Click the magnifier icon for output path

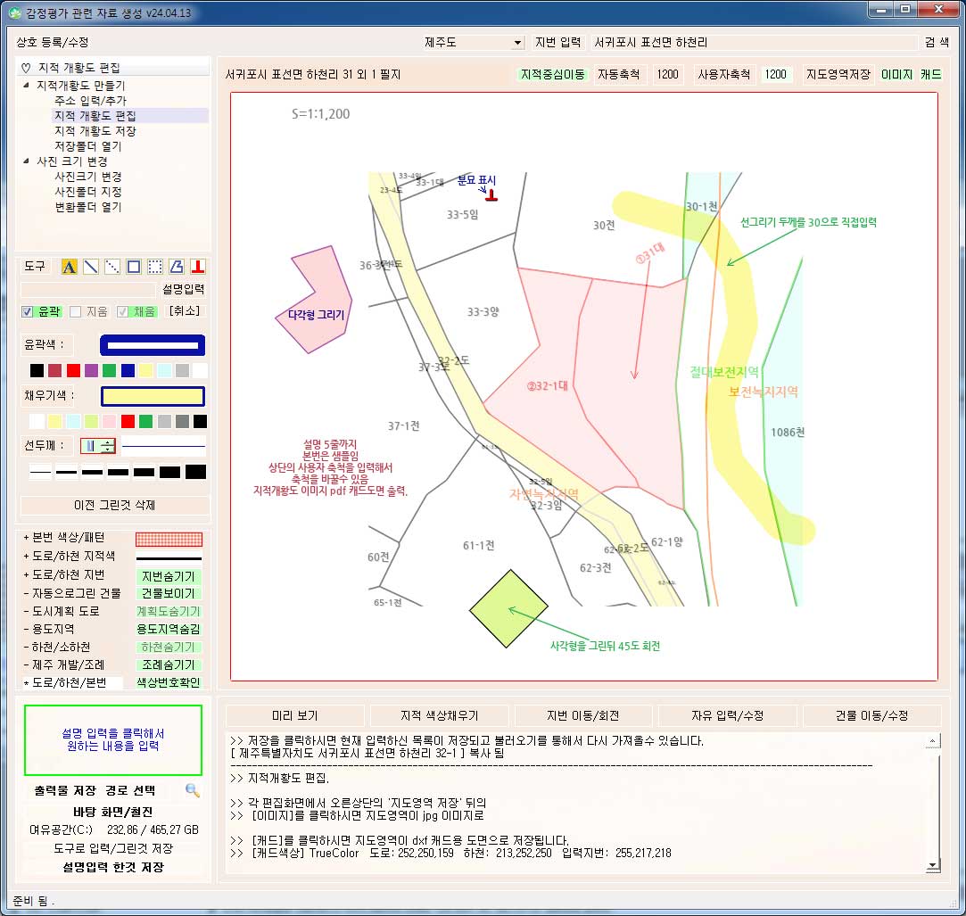point(193,790)
